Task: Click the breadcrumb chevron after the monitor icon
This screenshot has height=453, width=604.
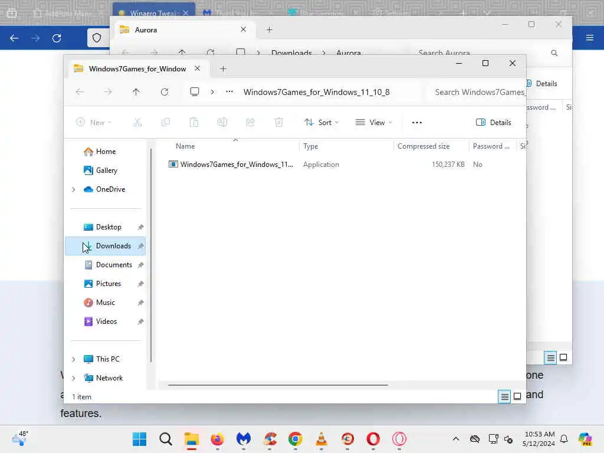Action: (x=212, y=92)
